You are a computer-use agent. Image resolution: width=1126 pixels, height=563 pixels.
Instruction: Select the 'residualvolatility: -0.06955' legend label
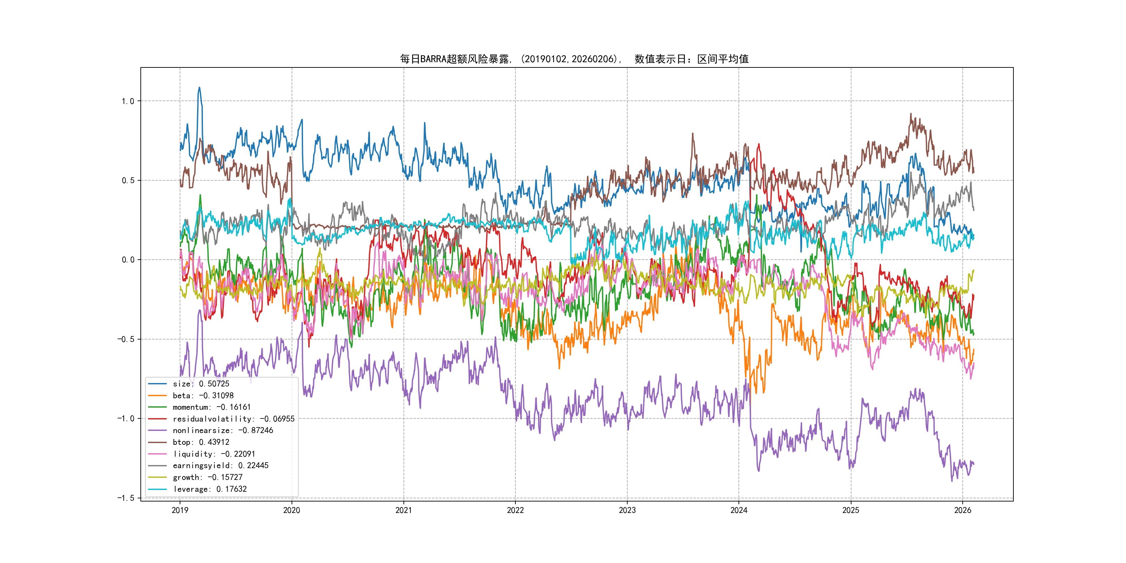(x=234, y=419)
